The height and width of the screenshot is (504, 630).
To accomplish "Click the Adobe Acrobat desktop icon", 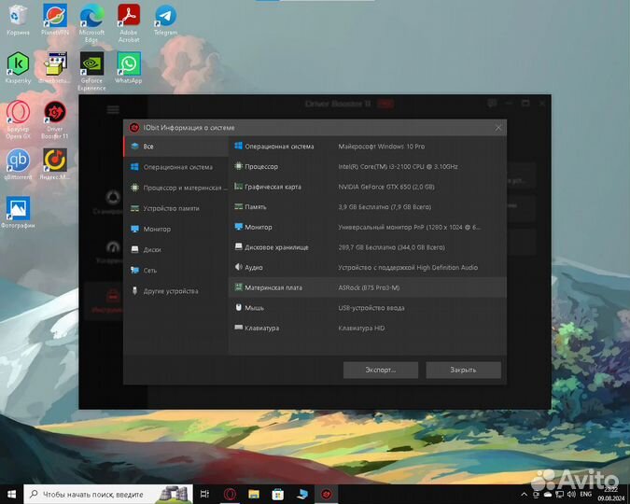I will [x=129, y=17].
